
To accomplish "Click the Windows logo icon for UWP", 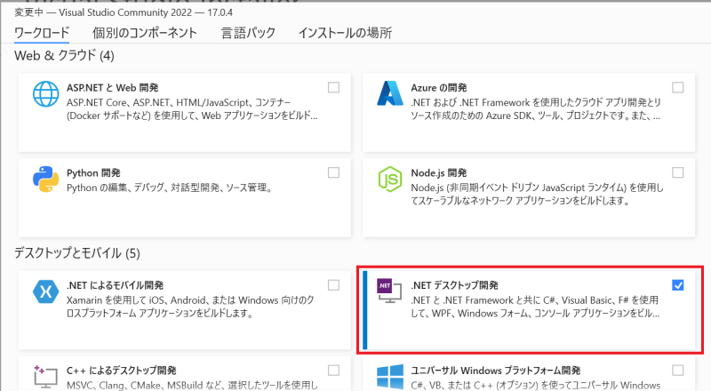I will coord(390,377).
